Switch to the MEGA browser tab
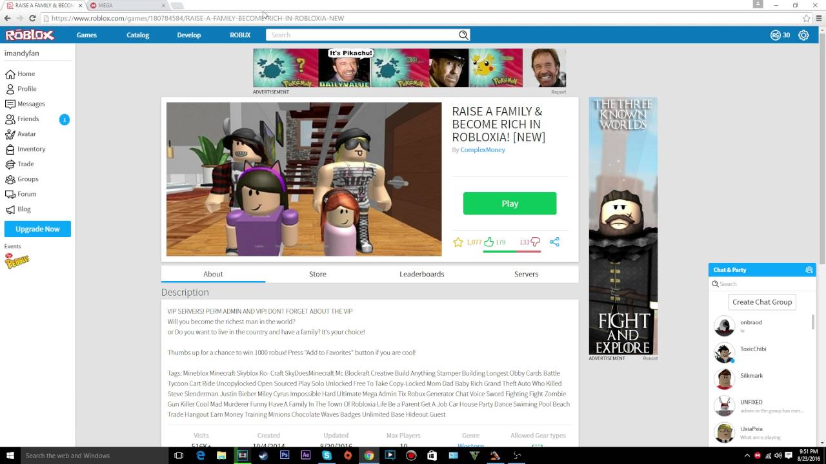The height and width of the screenshot is (464, 826). tap(127, 5)
